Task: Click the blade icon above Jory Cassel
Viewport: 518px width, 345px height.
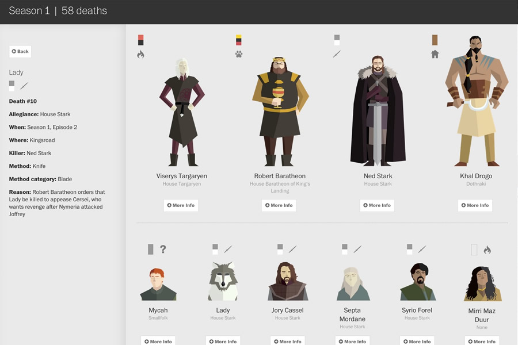Action: click(293, 249)
